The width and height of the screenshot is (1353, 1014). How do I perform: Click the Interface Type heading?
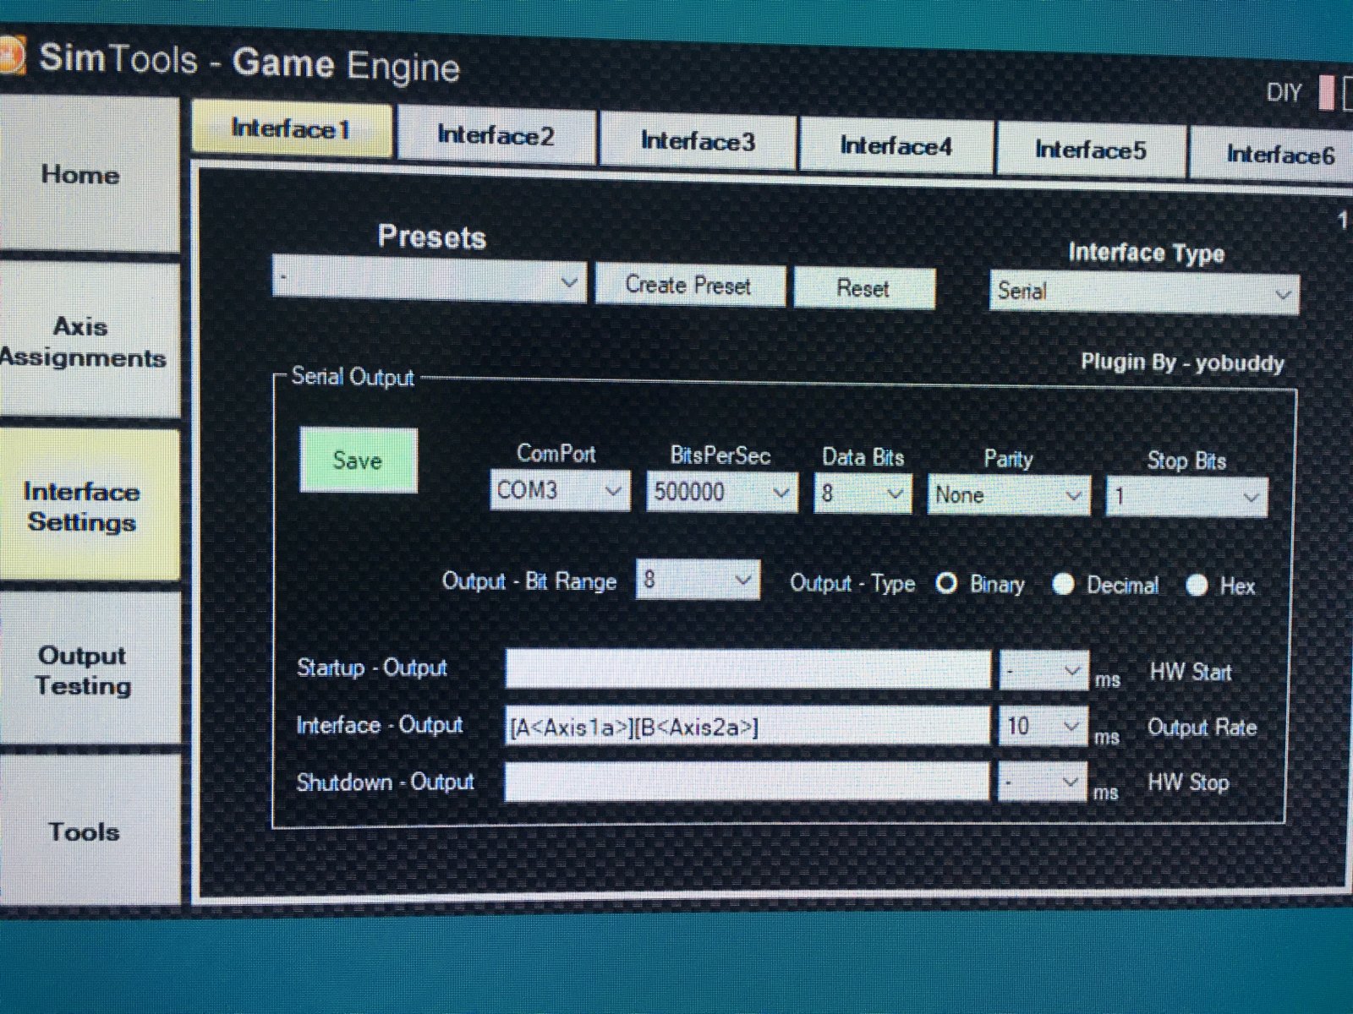coord(1146,253)
